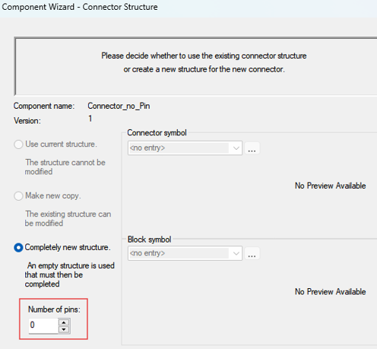
Task: Click the Number of pins label
Action: 54,309
